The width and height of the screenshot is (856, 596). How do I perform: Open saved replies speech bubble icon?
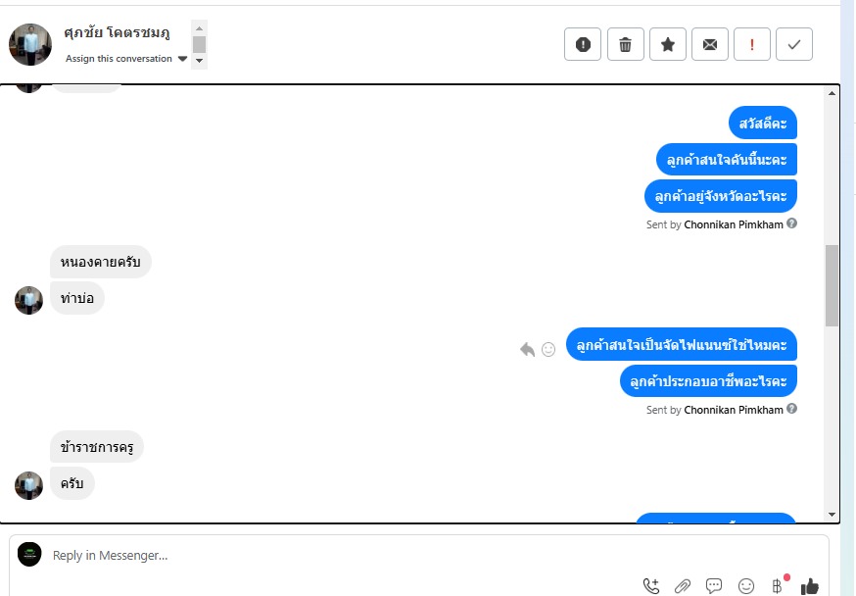(714, 586)
